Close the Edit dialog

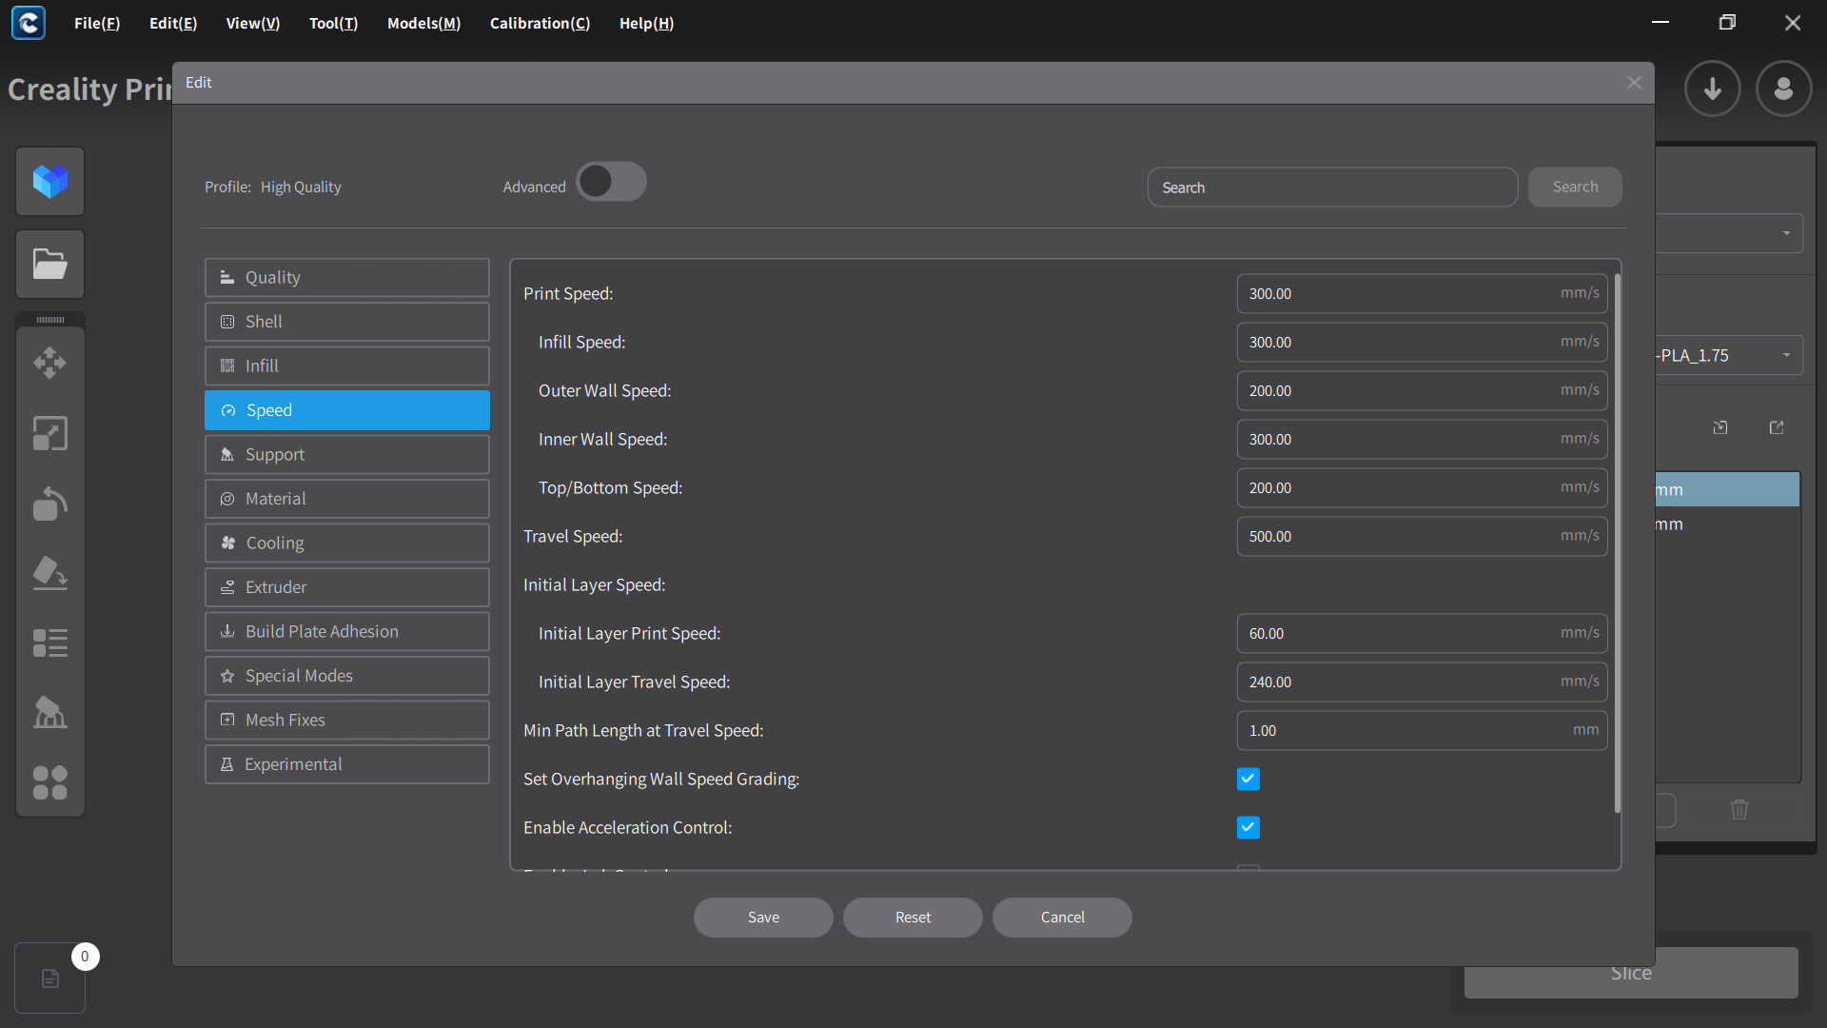click(1634, 83)
